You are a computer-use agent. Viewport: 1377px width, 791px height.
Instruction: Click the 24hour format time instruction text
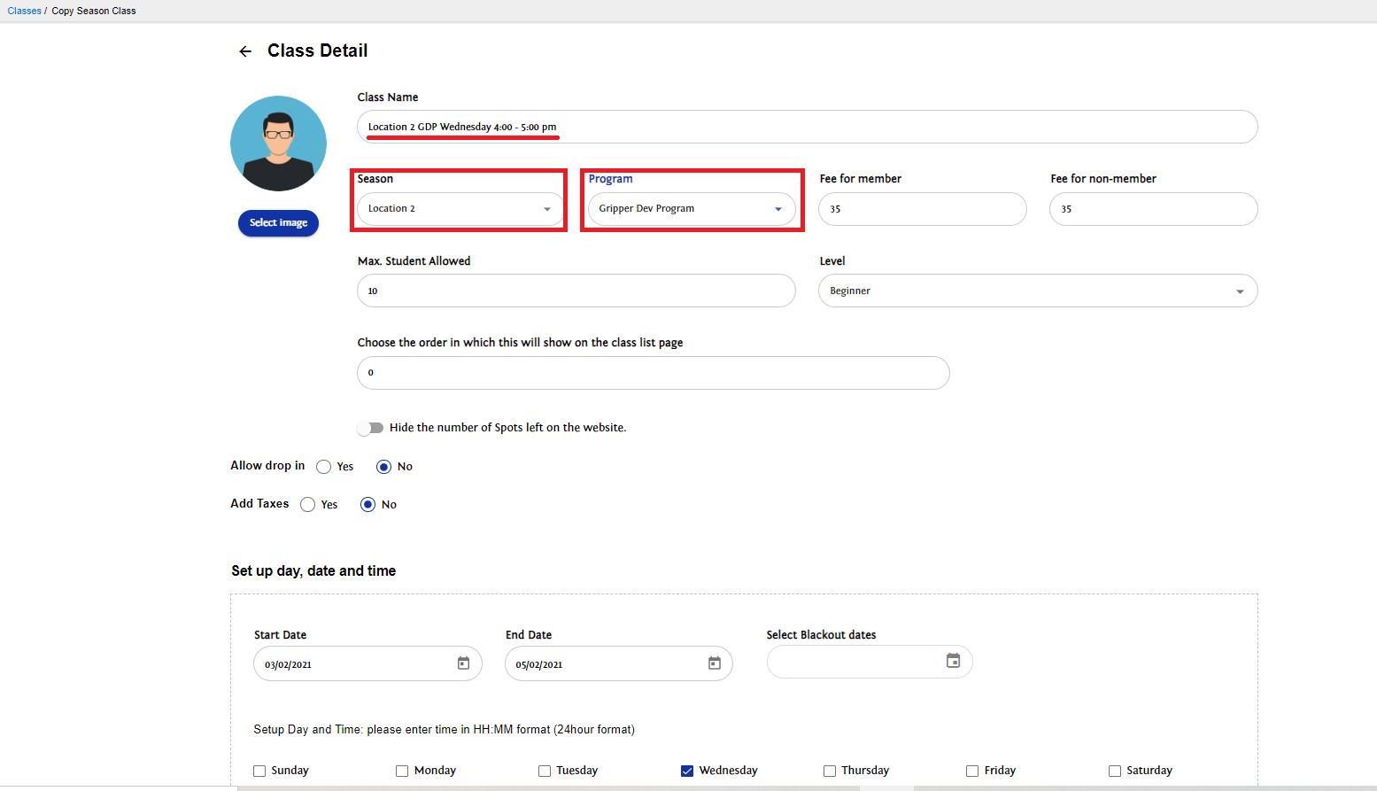click(x=445, y=730)
